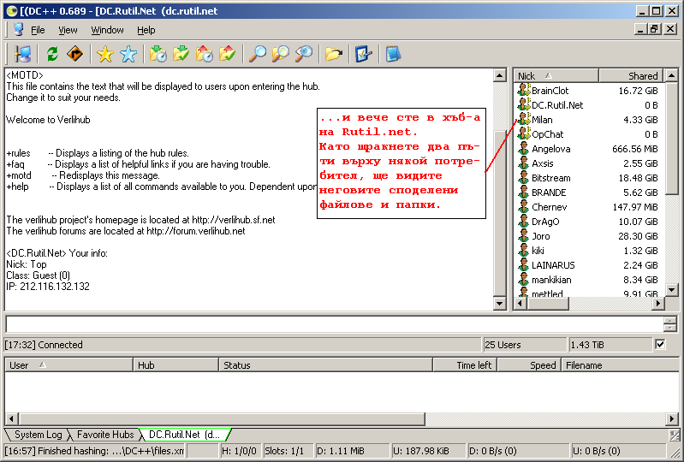
Task: Click the user icon beside Joro
Action: coord(523,236)
